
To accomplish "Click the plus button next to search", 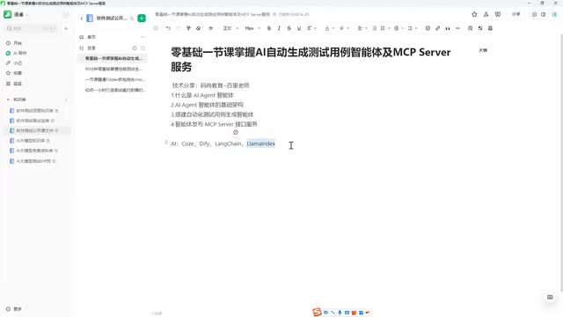I will point(66,28).
